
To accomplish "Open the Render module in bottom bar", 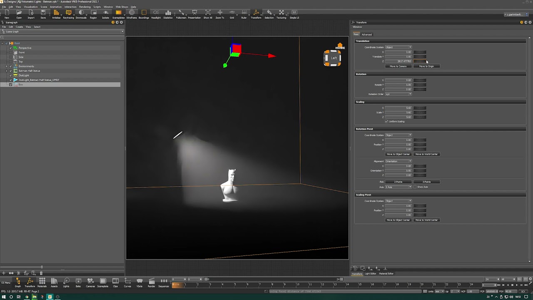I will click(152, 283).
